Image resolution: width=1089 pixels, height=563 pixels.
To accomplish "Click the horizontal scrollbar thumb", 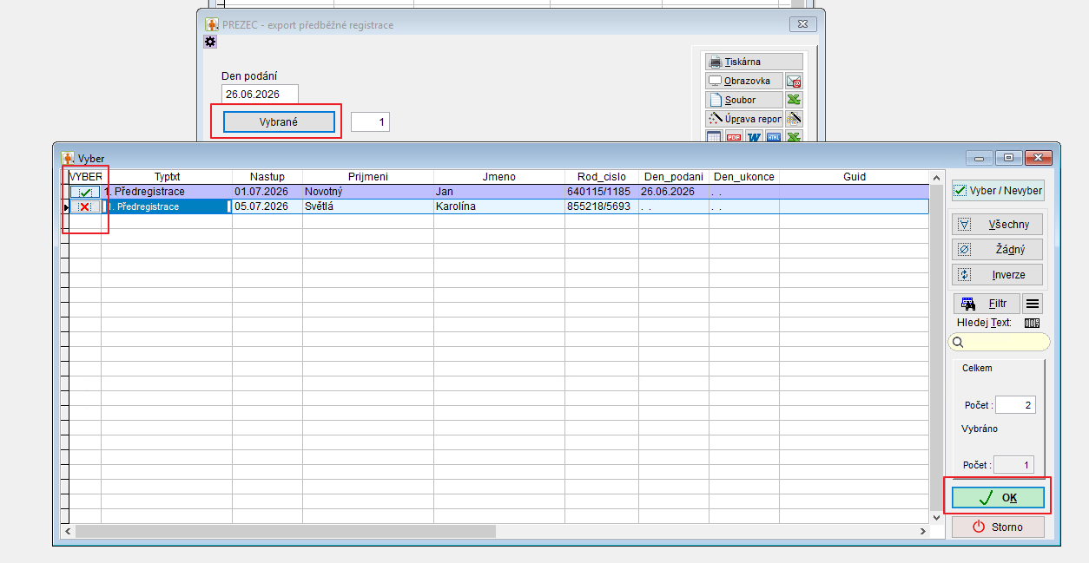I will click(285, 531).
